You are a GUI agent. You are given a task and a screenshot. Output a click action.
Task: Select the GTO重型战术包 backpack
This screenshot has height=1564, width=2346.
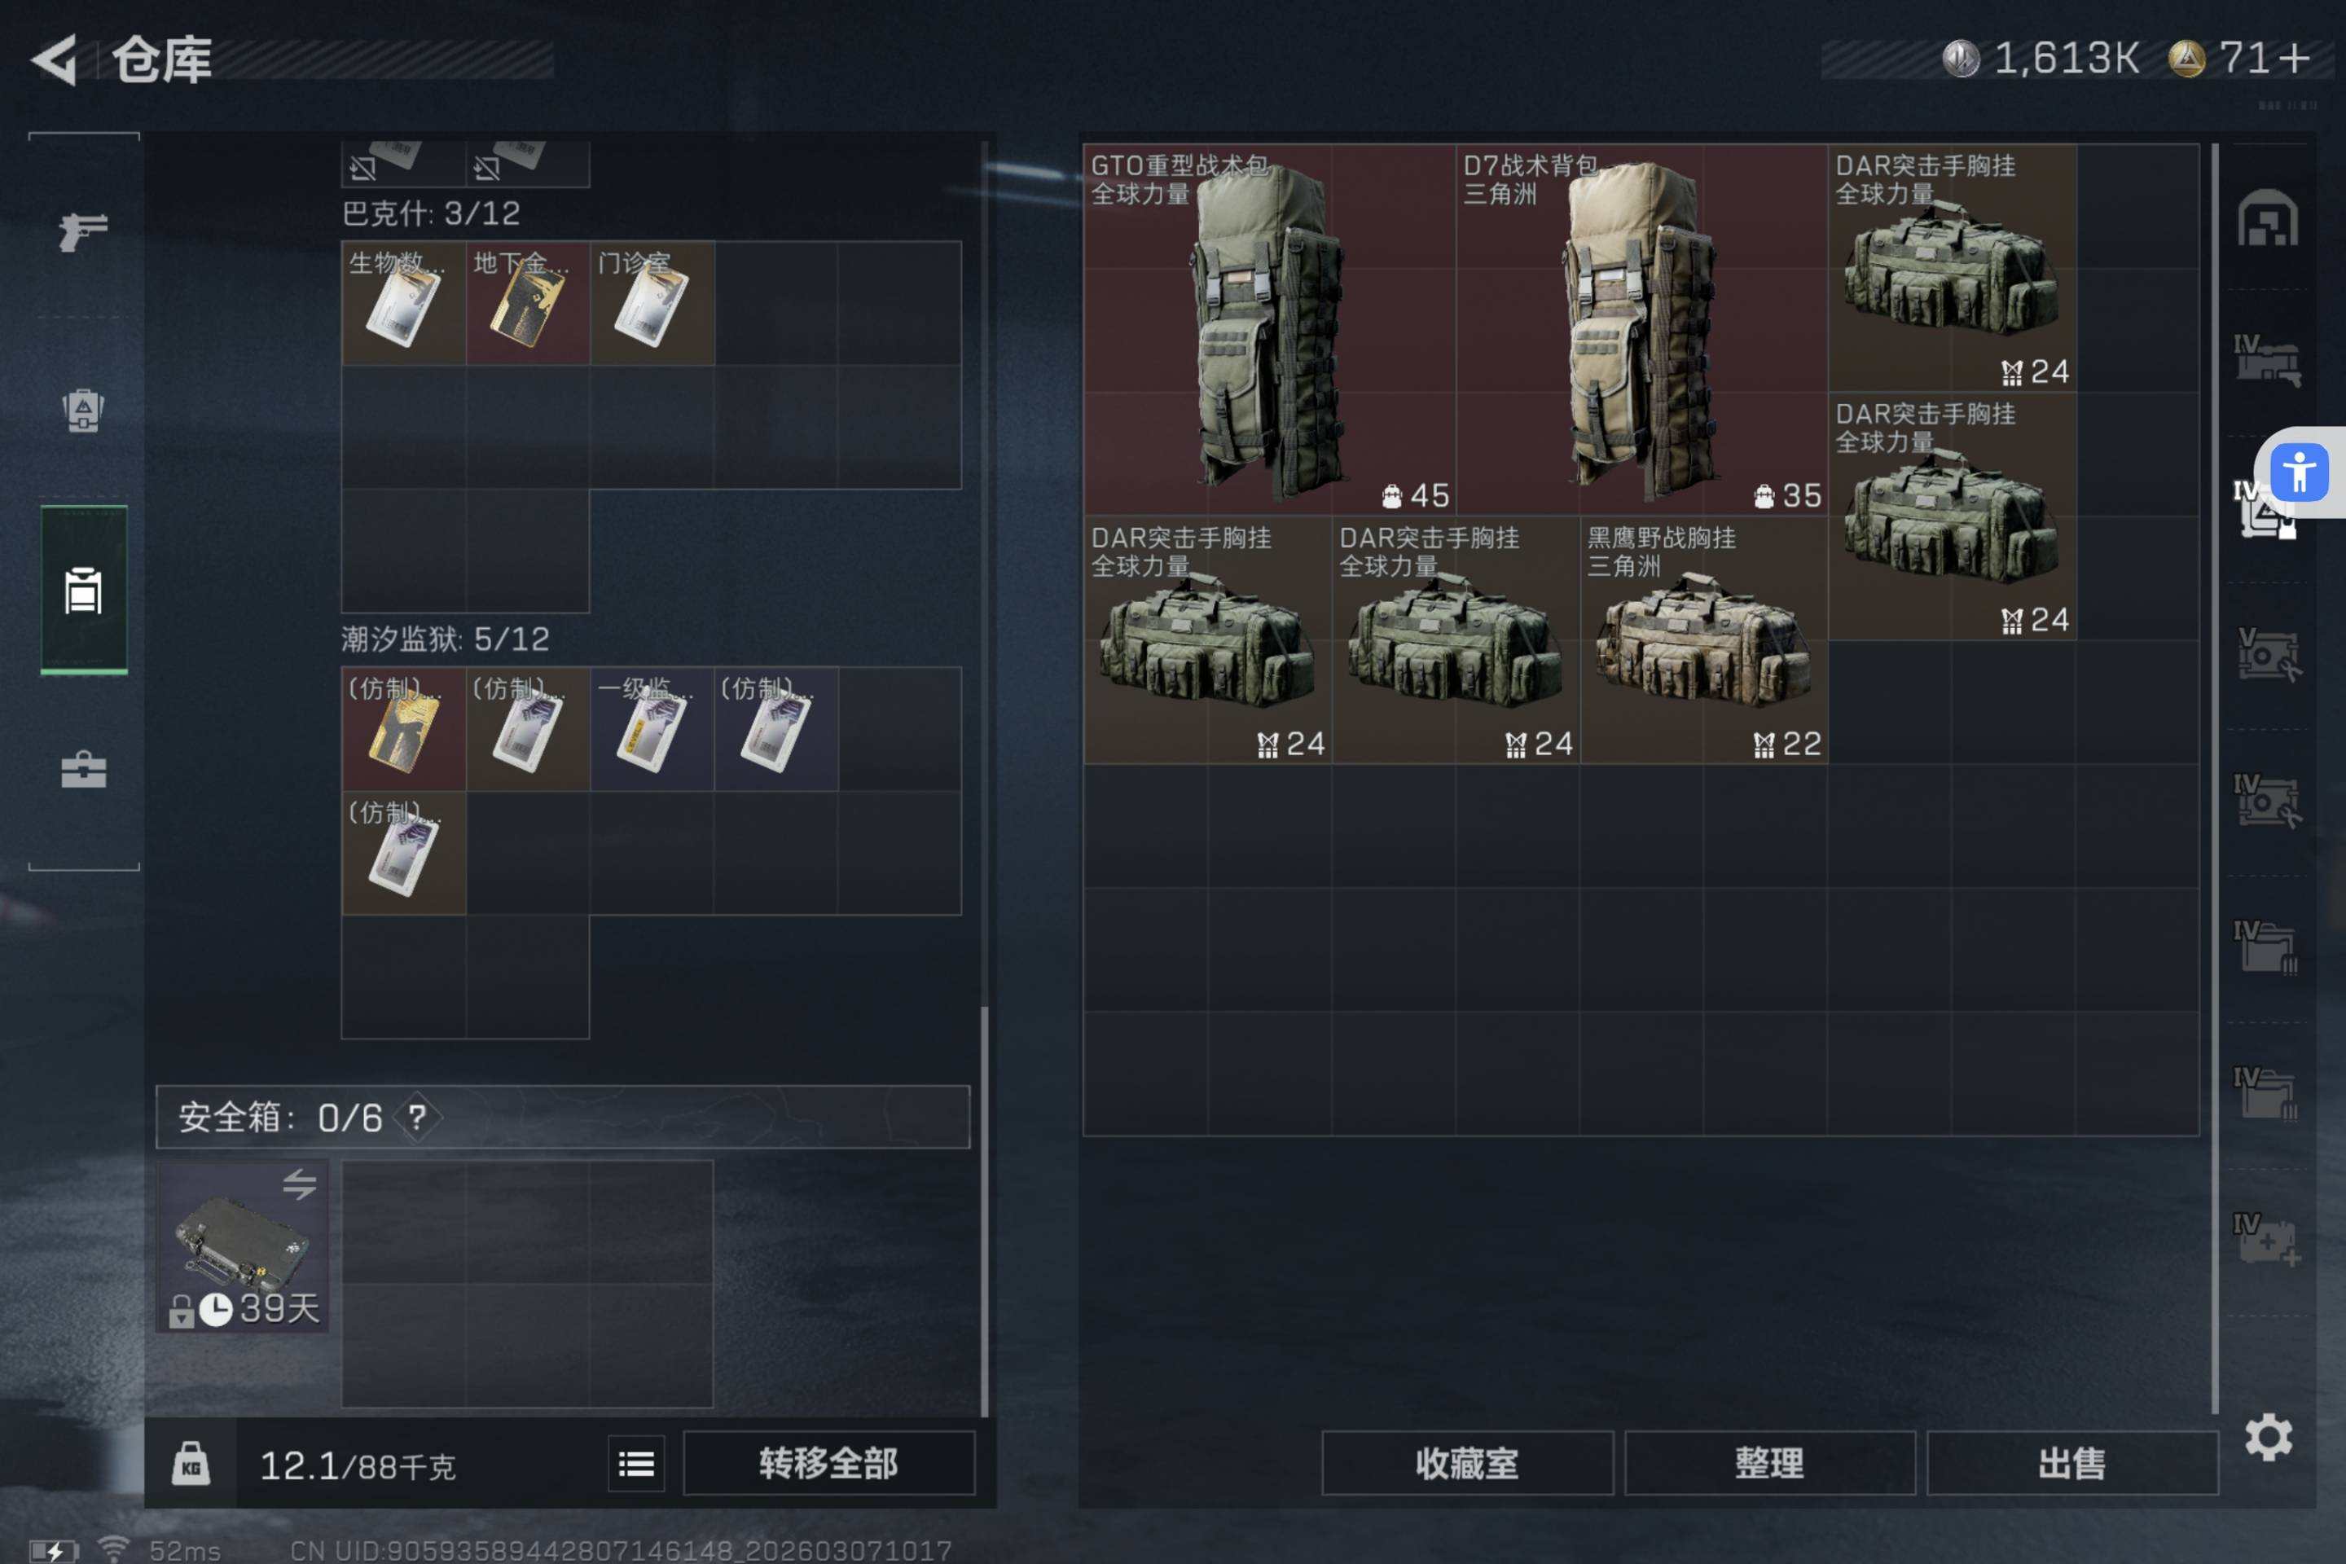(1269, 329)
